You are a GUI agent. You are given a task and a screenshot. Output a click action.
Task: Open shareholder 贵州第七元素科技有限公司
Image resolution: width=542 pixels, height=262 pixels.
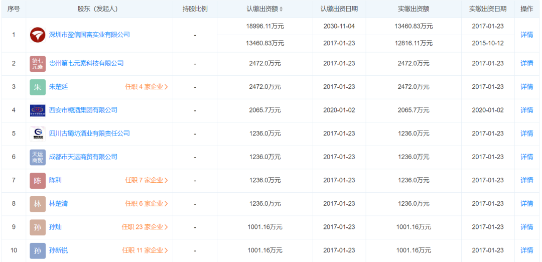pos(86,63)
